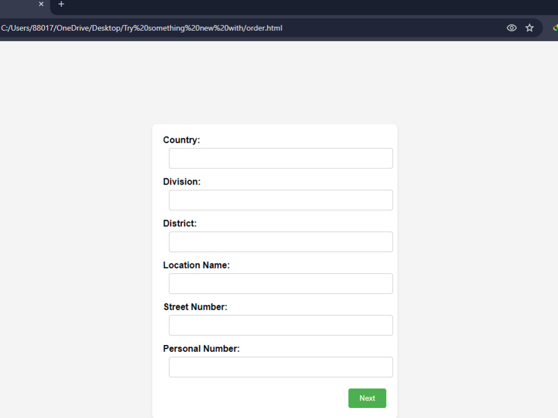558x418 pixels.
Task: Click the "Personal Number:" label text
Action: [x=201, y=349]
